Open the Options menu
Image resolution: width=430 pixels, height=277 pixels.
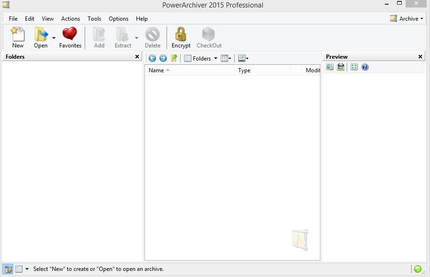pos(119,19)
